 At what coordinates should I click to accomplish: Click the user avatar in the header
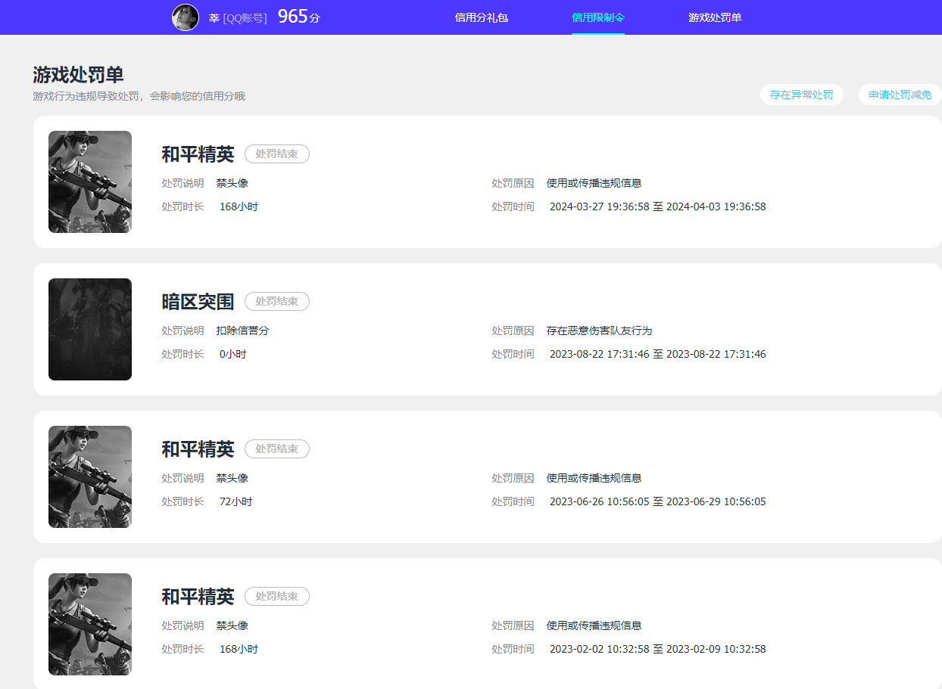[186, 17]
